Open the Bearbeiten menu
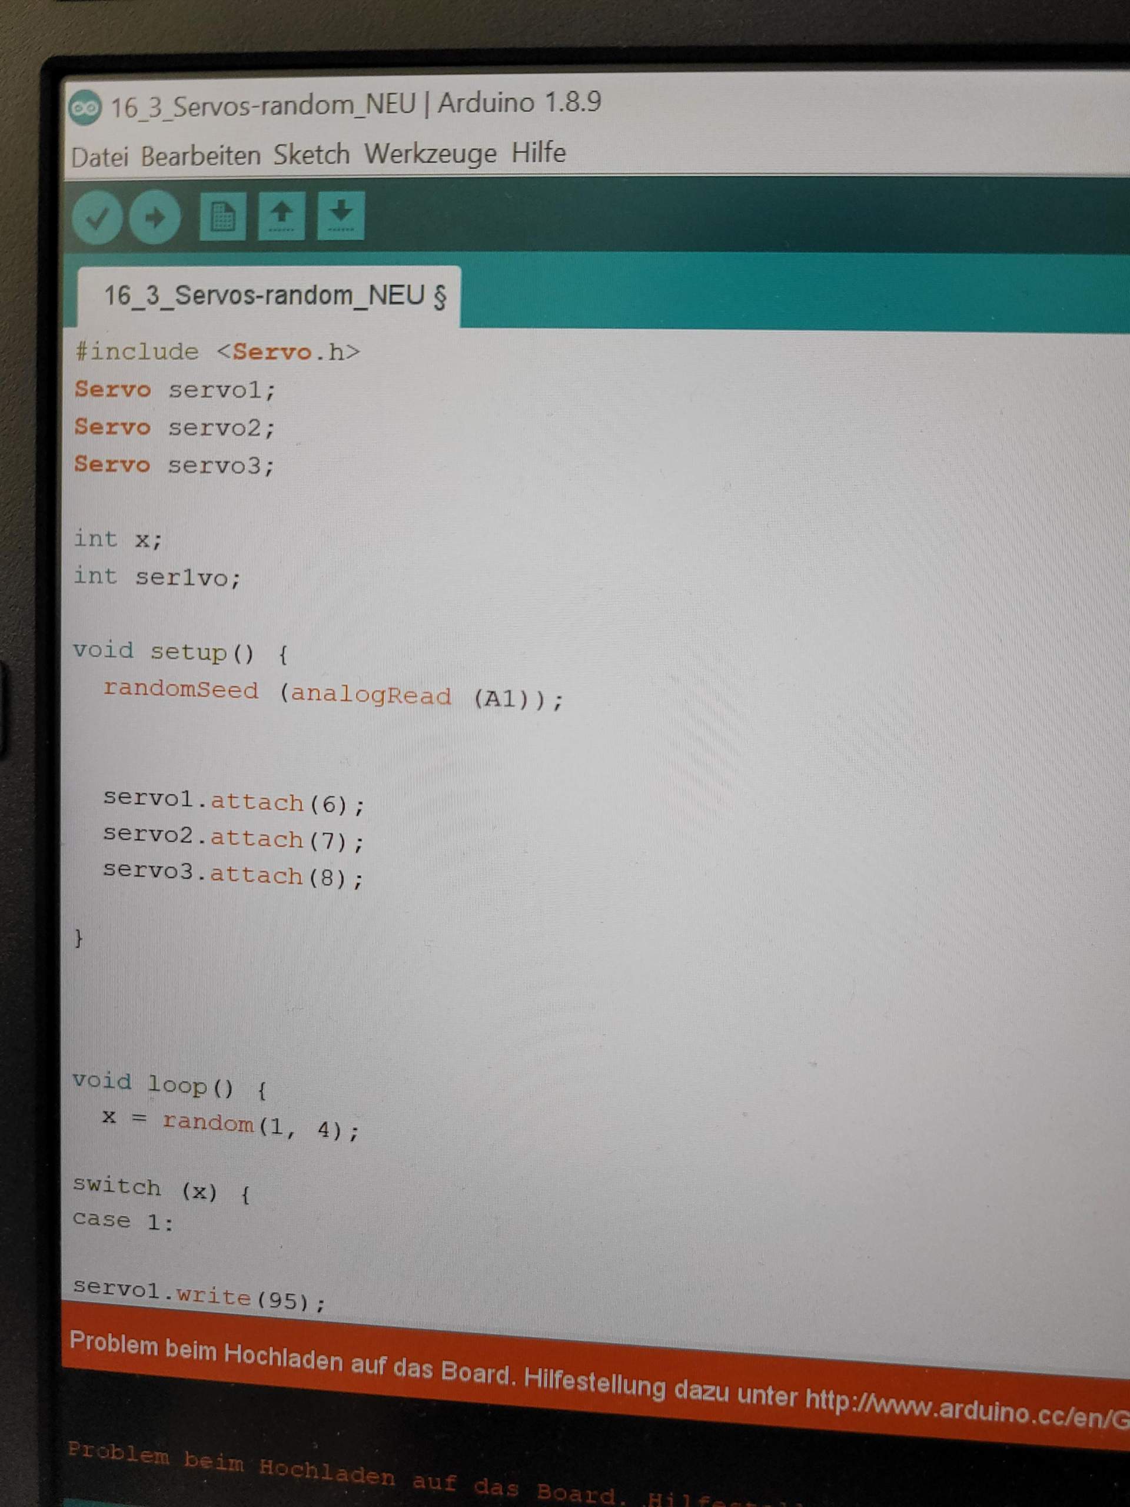 203,156
